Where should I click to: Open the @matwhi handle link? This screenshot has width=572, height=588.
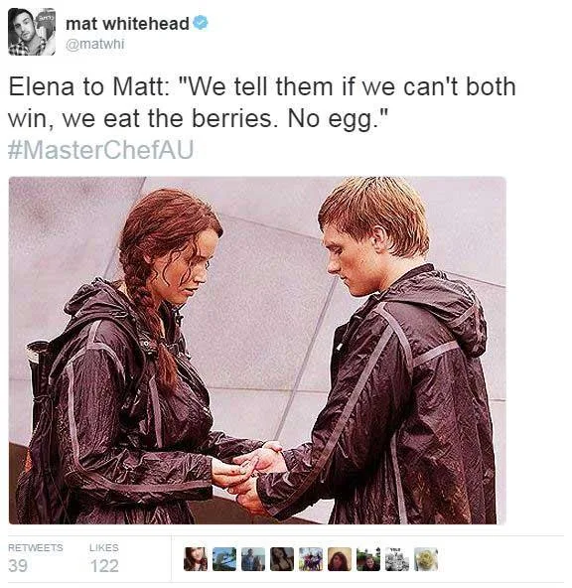tap(94, 44)
